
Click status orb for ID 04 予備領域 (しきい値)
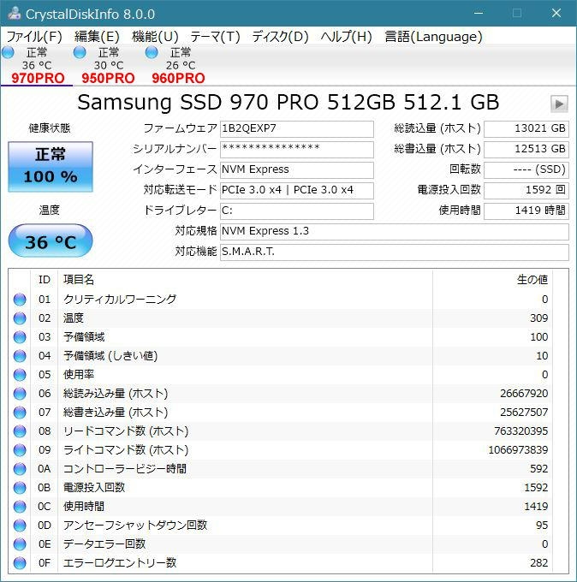[20, 356]
